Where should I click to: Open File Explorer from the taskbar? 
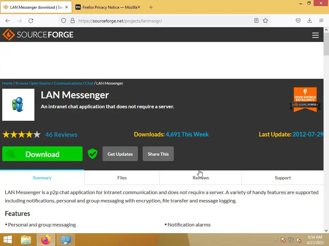coord(26,240)
